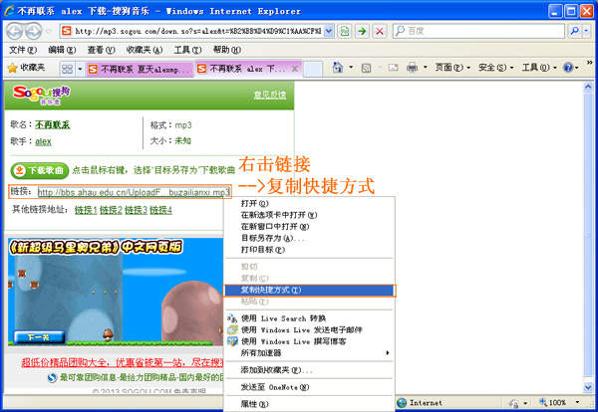Viewport: 598px width, 412px height.
Task: Open the 收藏夹(A) menu
Action: (145, 50)
